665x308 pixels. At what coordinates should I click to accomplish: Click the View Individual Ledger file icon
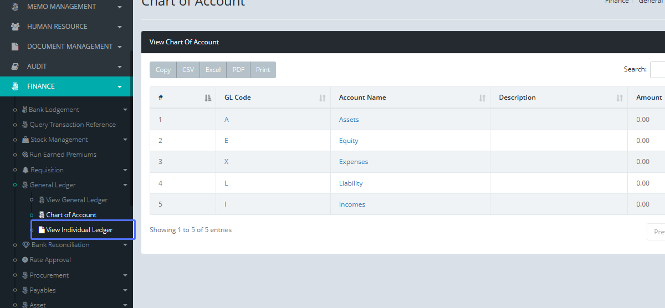[42, 230]
